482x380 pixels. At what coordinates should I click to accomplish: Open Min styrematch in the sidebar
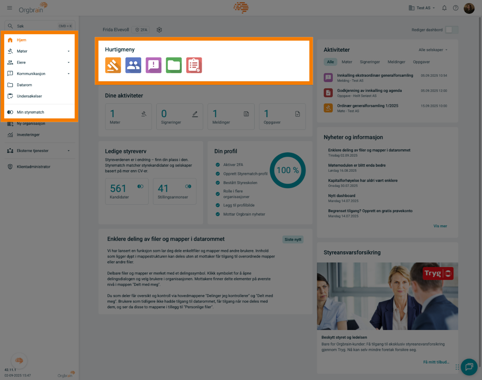point(39,112)
